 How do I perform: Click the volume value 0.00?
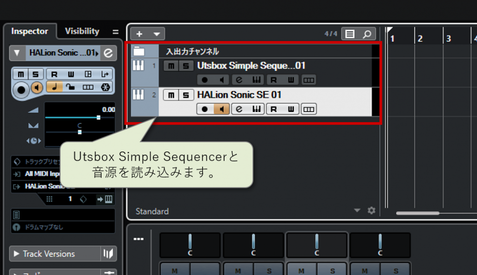pyautogui.click(x=108, y=110)
